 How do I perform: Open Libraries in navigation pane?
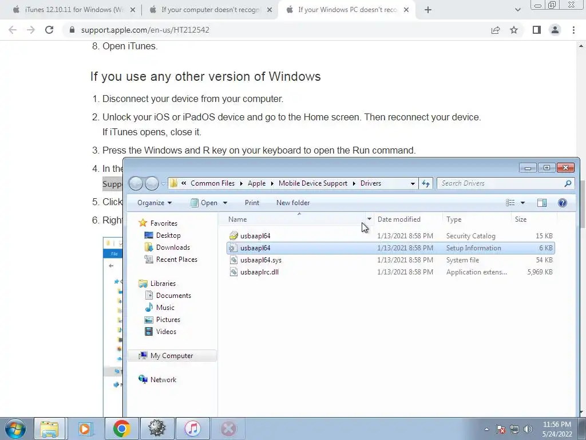coord(163,284)
